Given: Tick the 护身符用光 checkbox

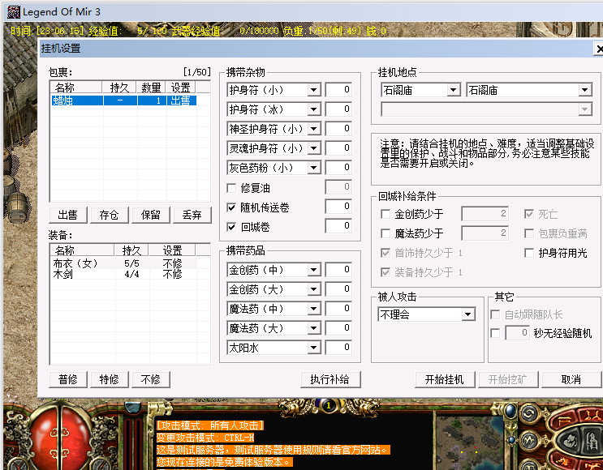Looking at the screenshot, I should click(529, 253).
